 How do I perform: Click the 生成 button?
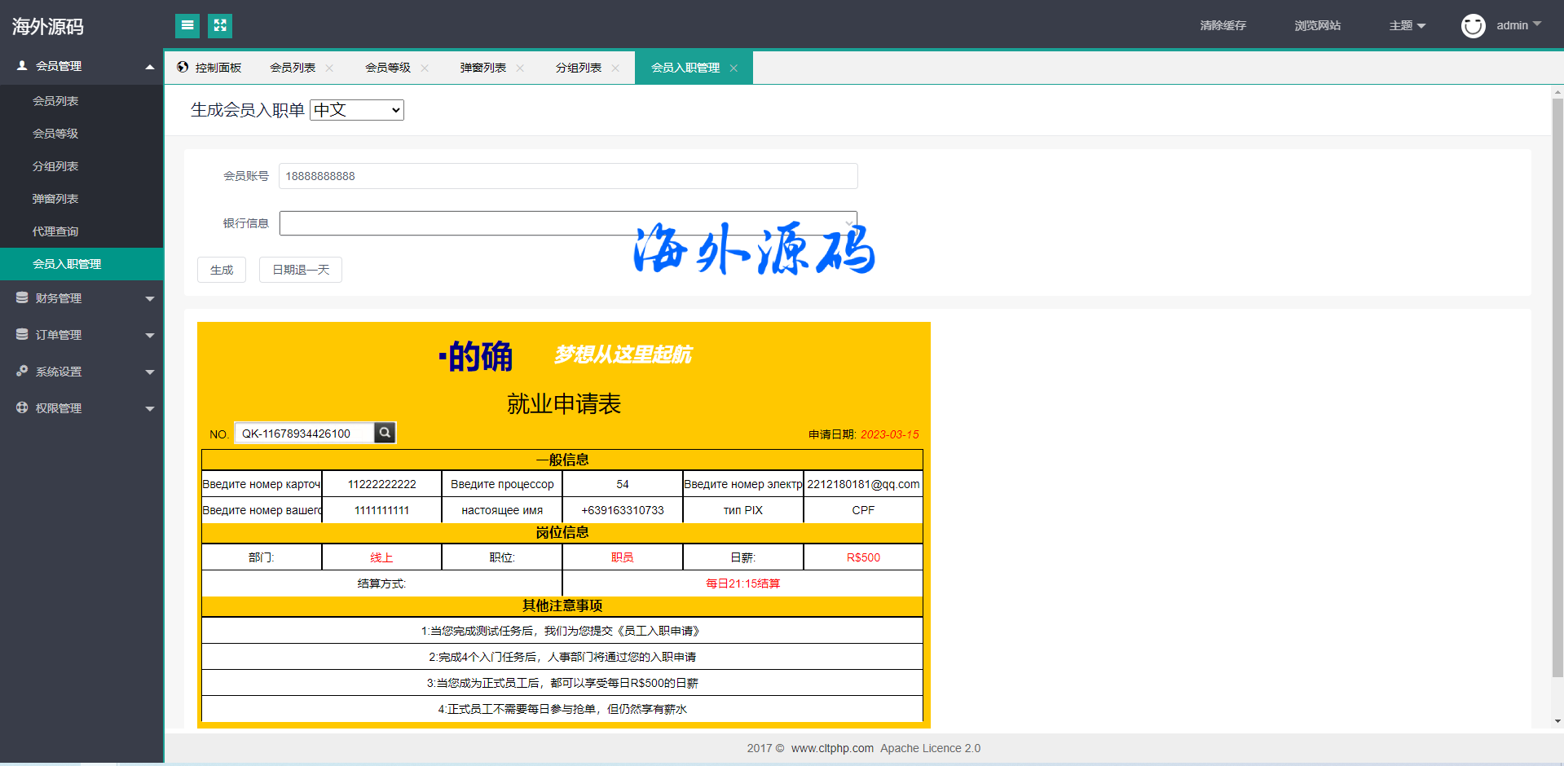222,270
